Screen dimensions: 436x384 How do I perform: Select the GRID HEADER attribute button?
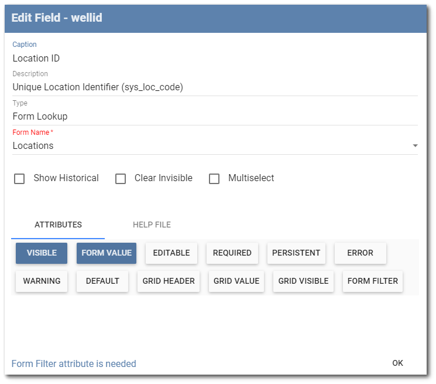169,281
